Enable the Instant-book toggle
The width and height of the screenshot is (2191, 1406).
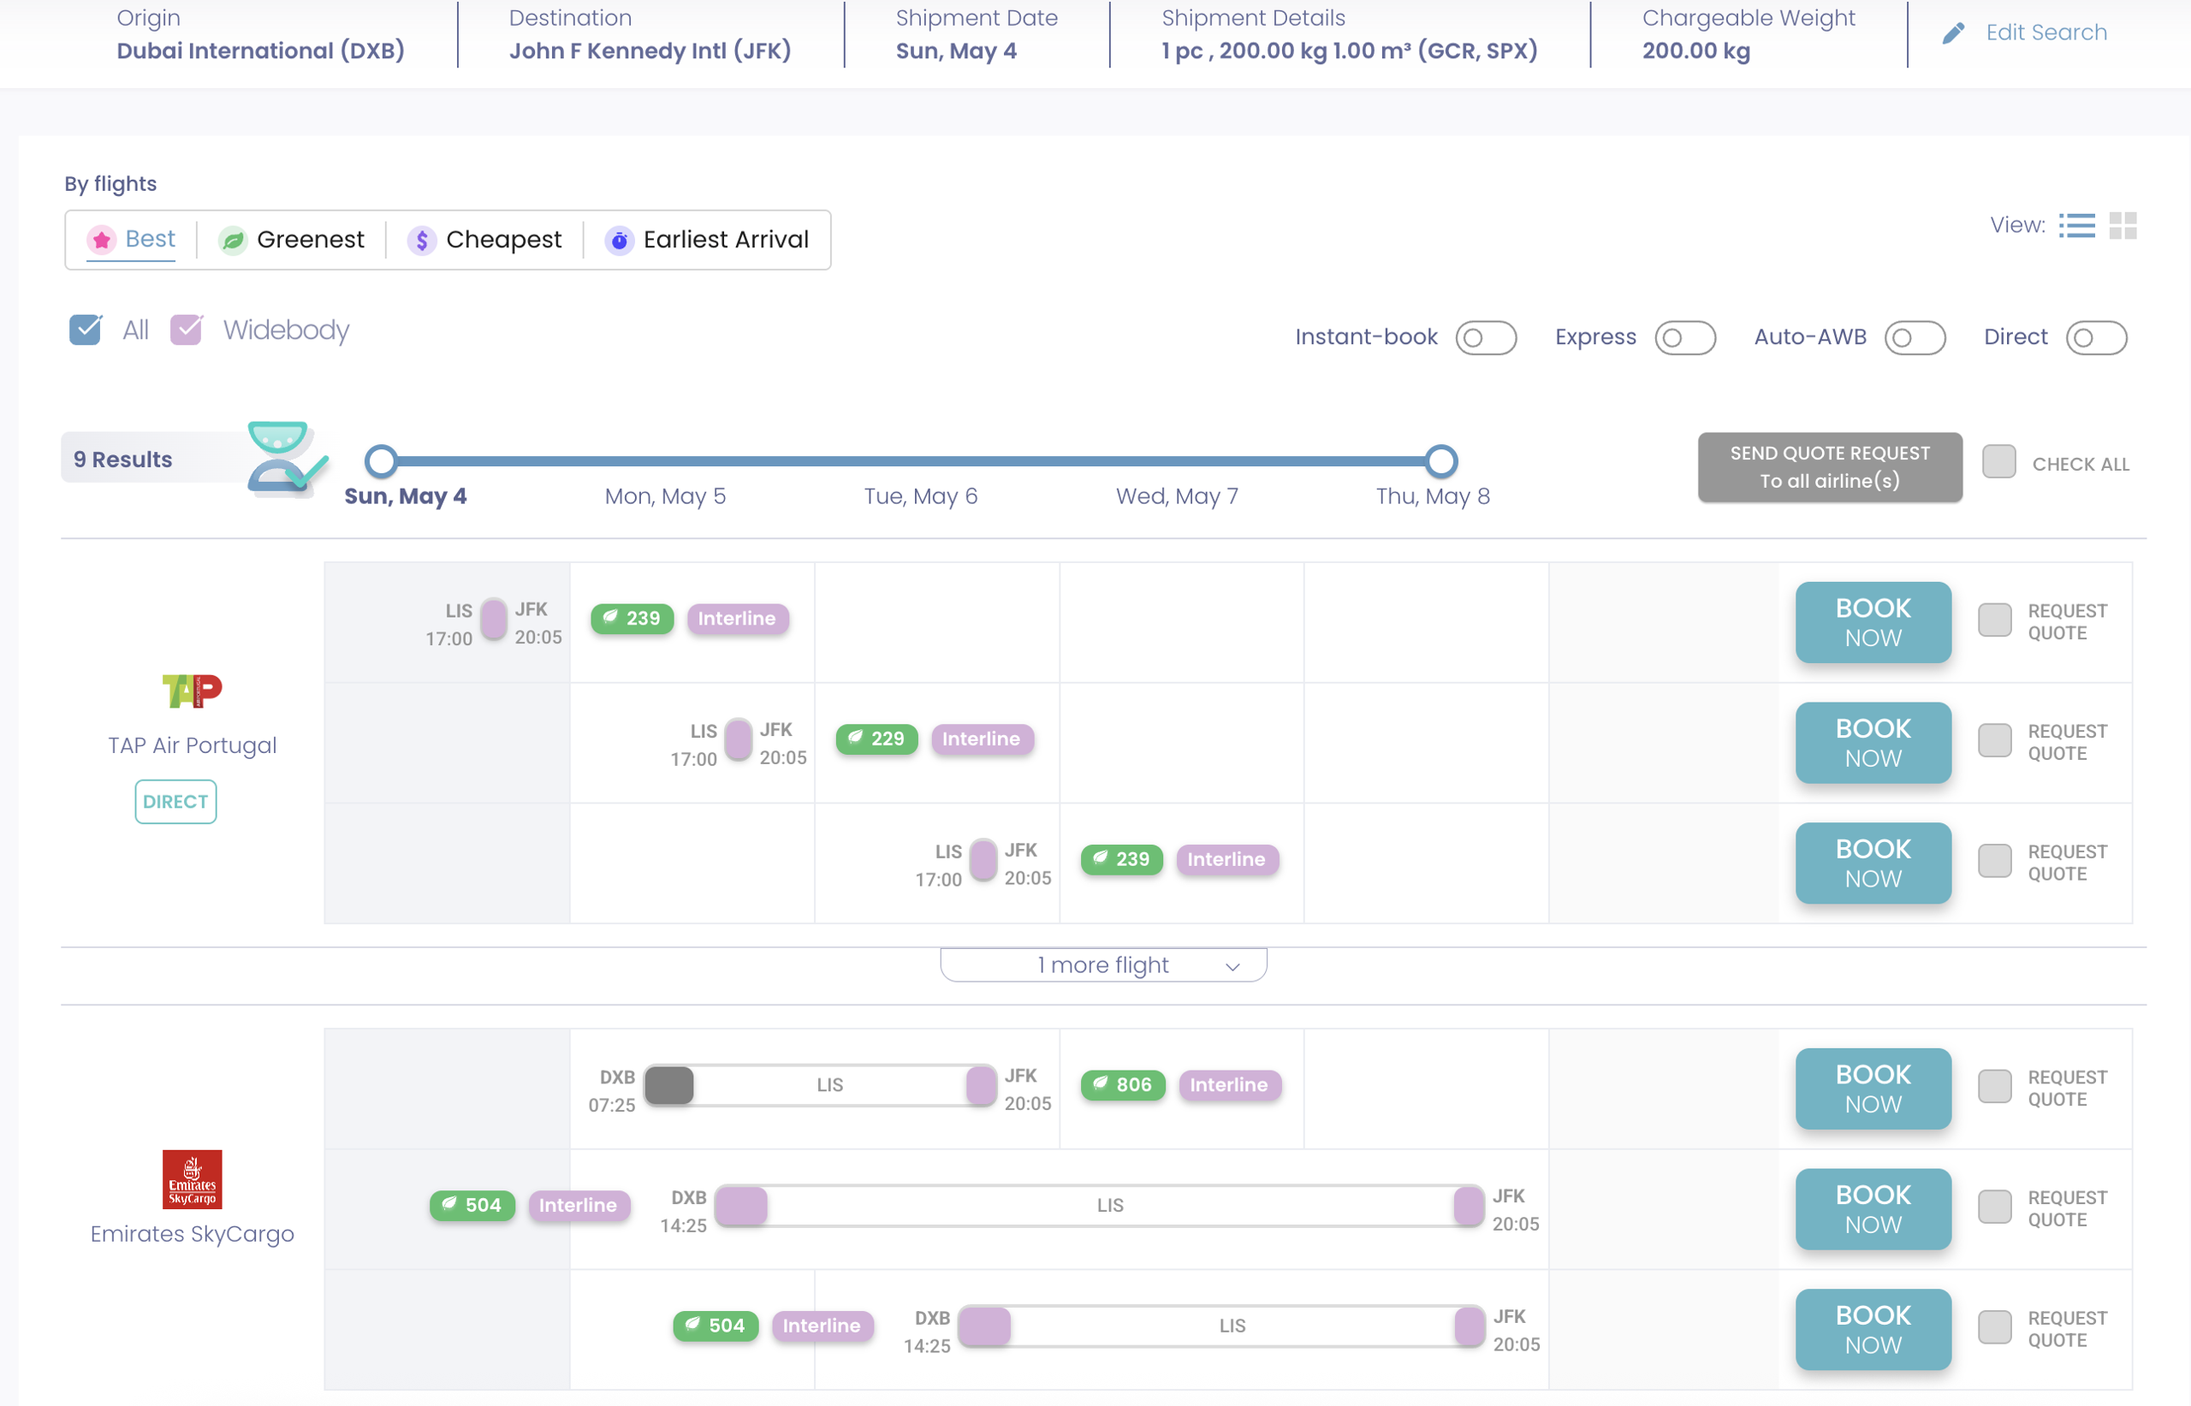click(1487, 338)
